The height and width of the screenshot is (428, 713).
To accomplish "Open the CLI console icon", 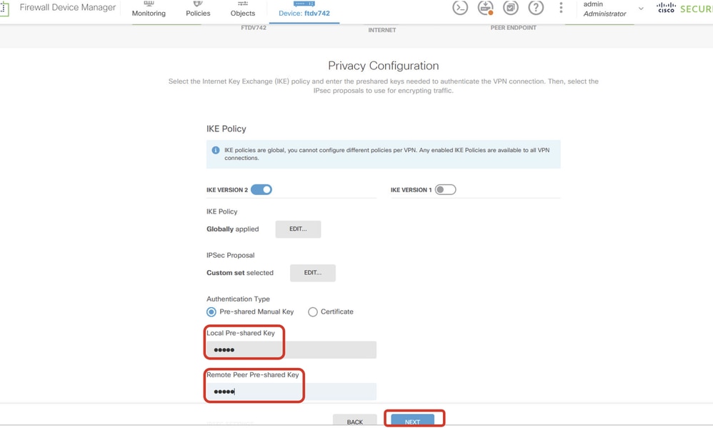I will click(459, 7).
